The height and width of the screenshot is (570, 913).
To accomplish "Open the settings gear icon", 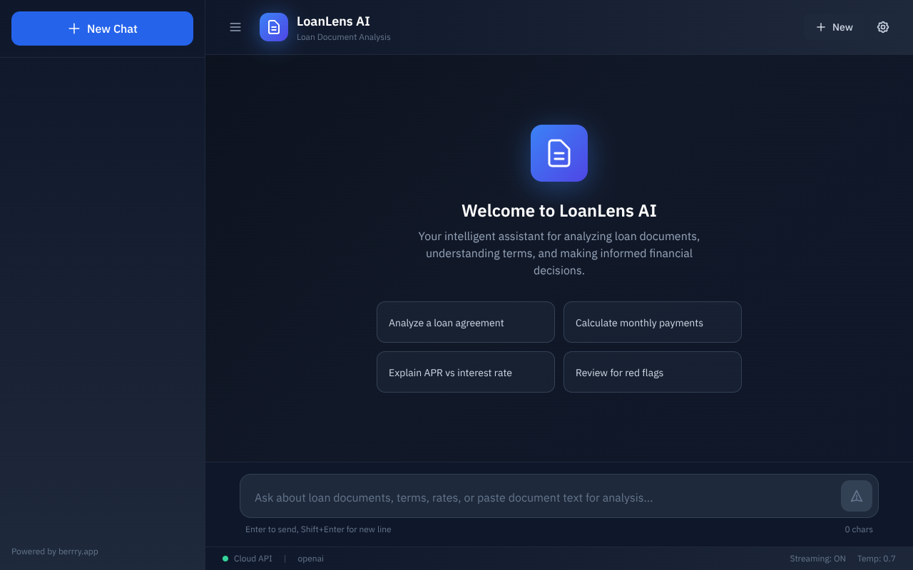I will (882, 26).
